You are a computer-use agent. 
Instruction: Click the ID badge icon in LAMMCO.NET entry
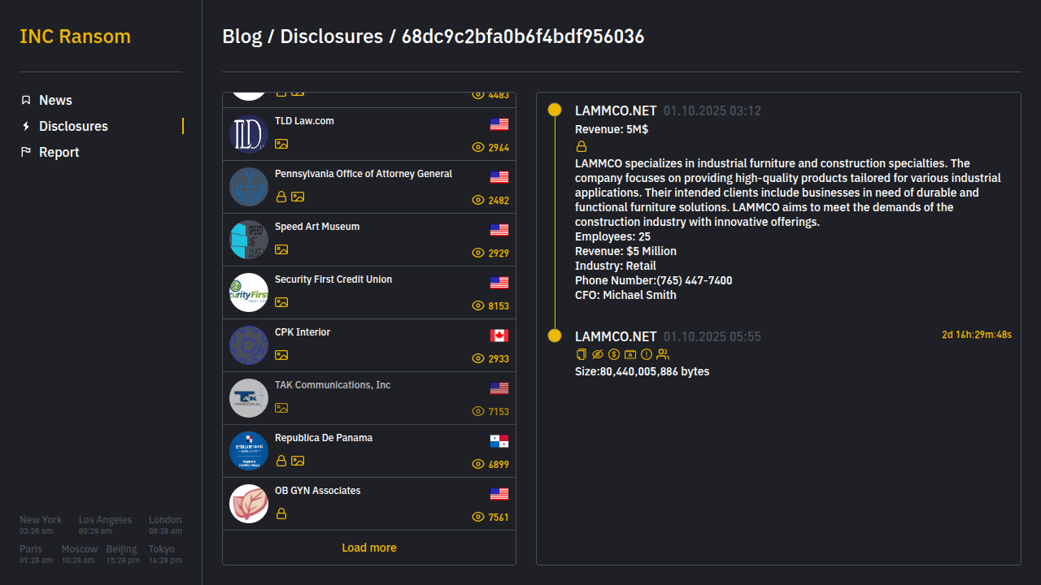point(630,354)
